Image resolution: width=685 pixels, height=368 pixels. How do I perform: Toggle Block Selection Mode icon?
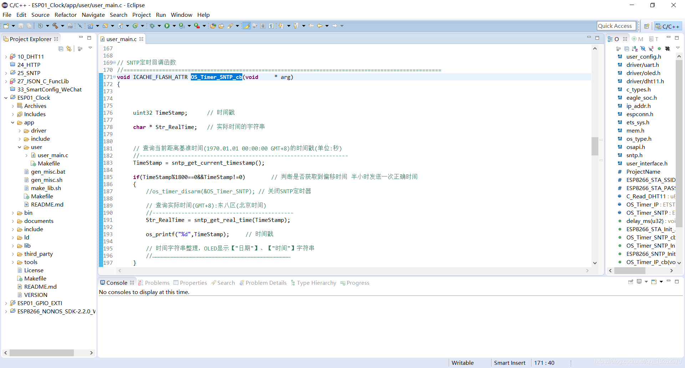click(263, 26)
